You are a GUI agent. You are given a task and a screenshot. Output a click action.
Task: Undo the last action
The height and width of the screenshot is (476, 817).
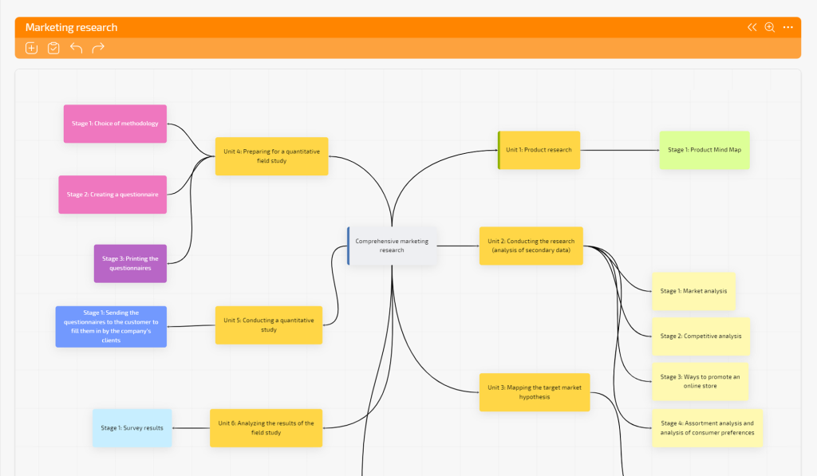tap(76, 49)
